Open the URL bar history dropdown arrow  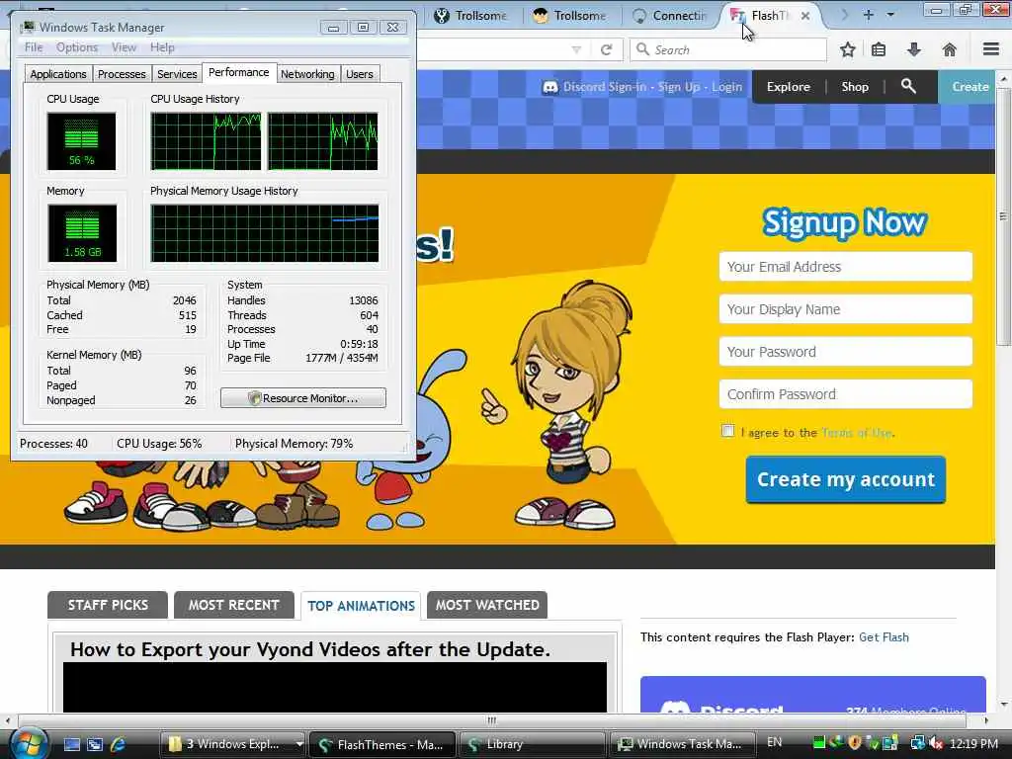point(576,49)
